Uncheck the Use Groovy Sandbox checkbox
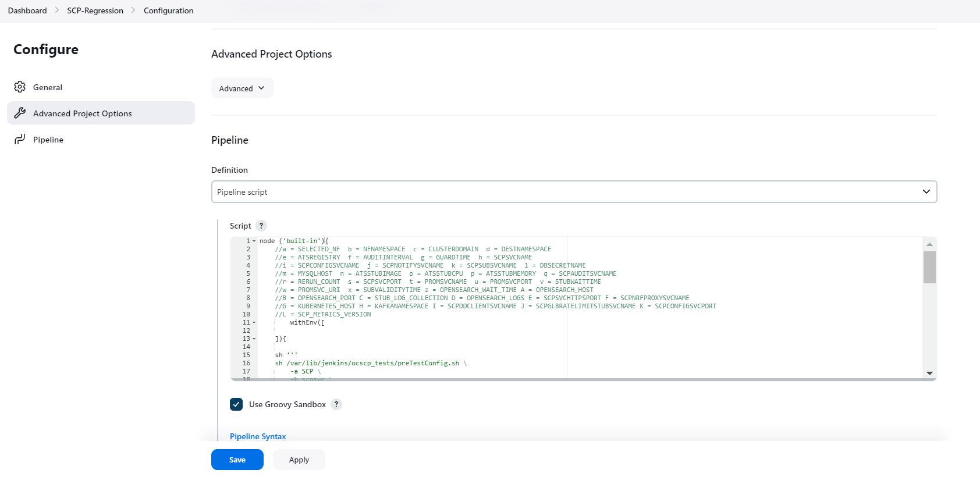 [x=236, y=404]
